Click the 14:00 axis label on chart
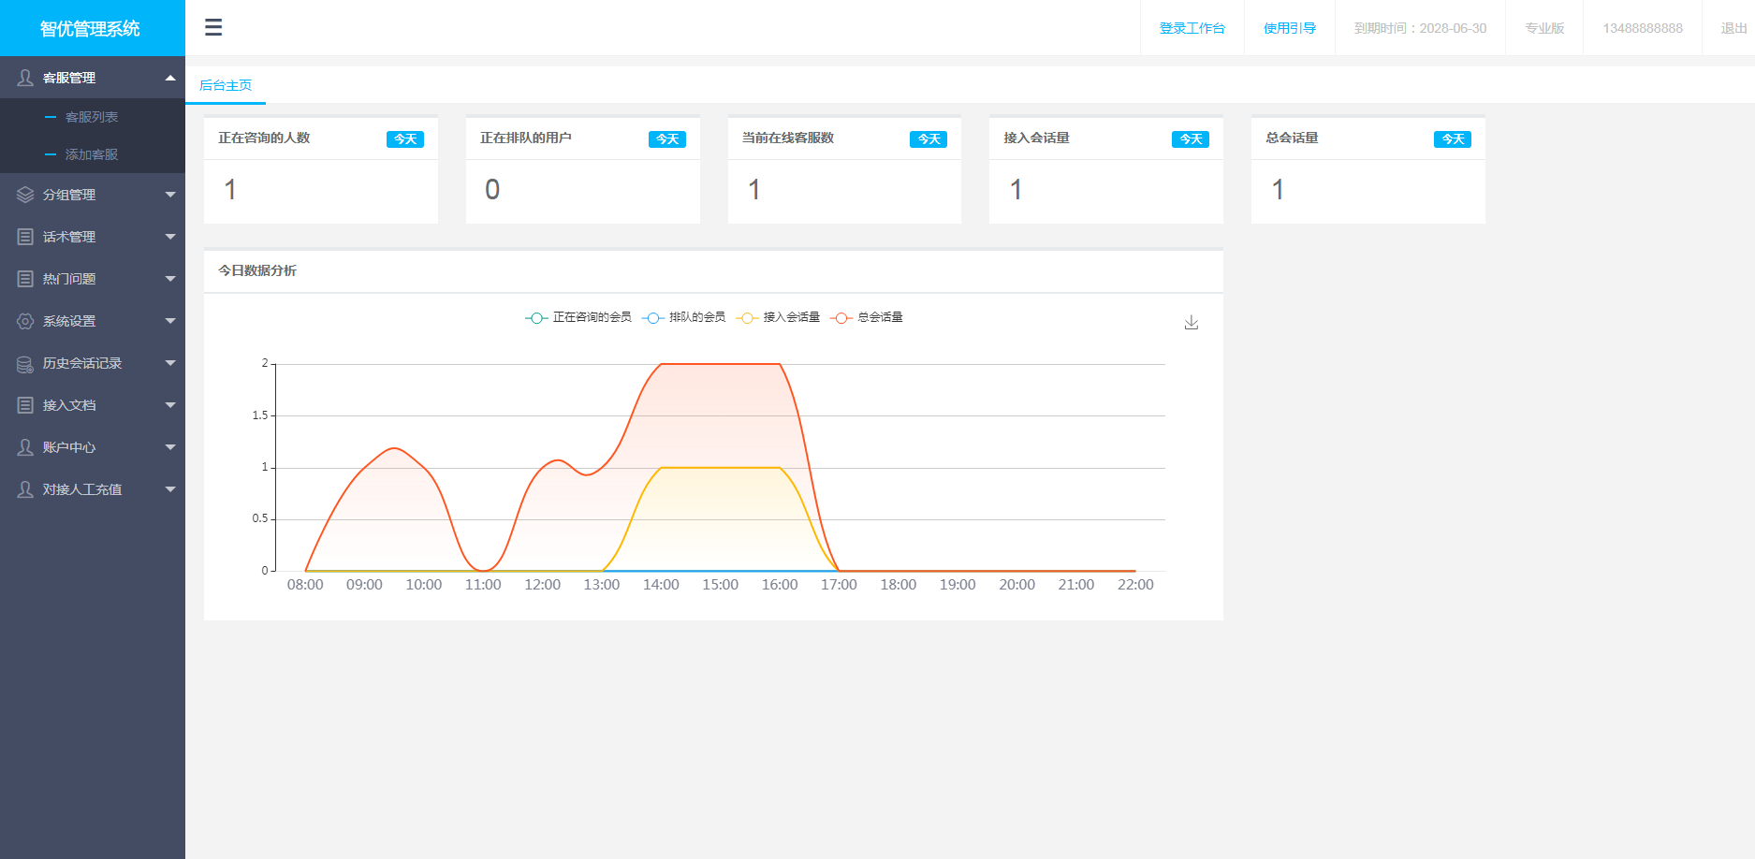The width and height of the screenshot is (1755, 859). (x=661, y=585)
